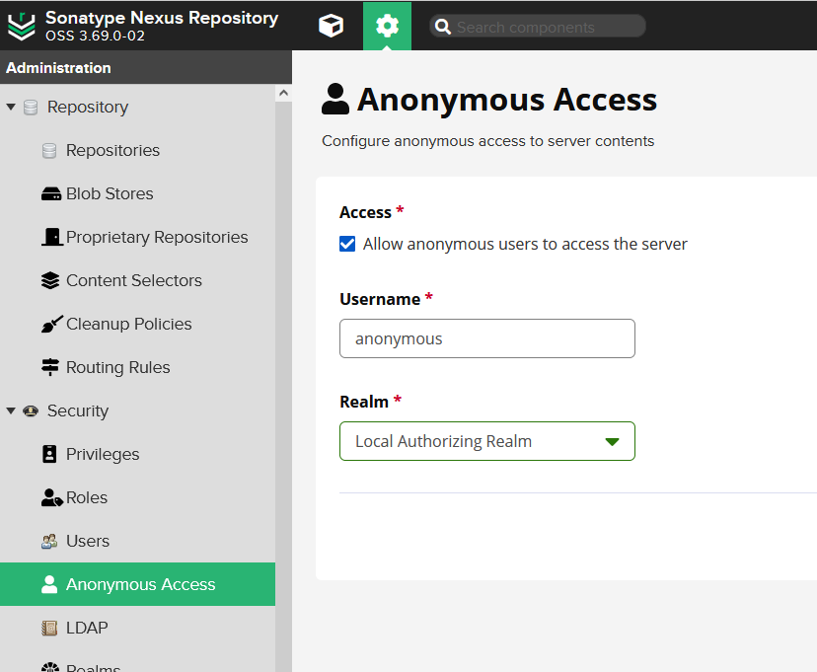Click the Cleanup Policies broom icon
Screen dimensions: 817x672
point(51,325)
